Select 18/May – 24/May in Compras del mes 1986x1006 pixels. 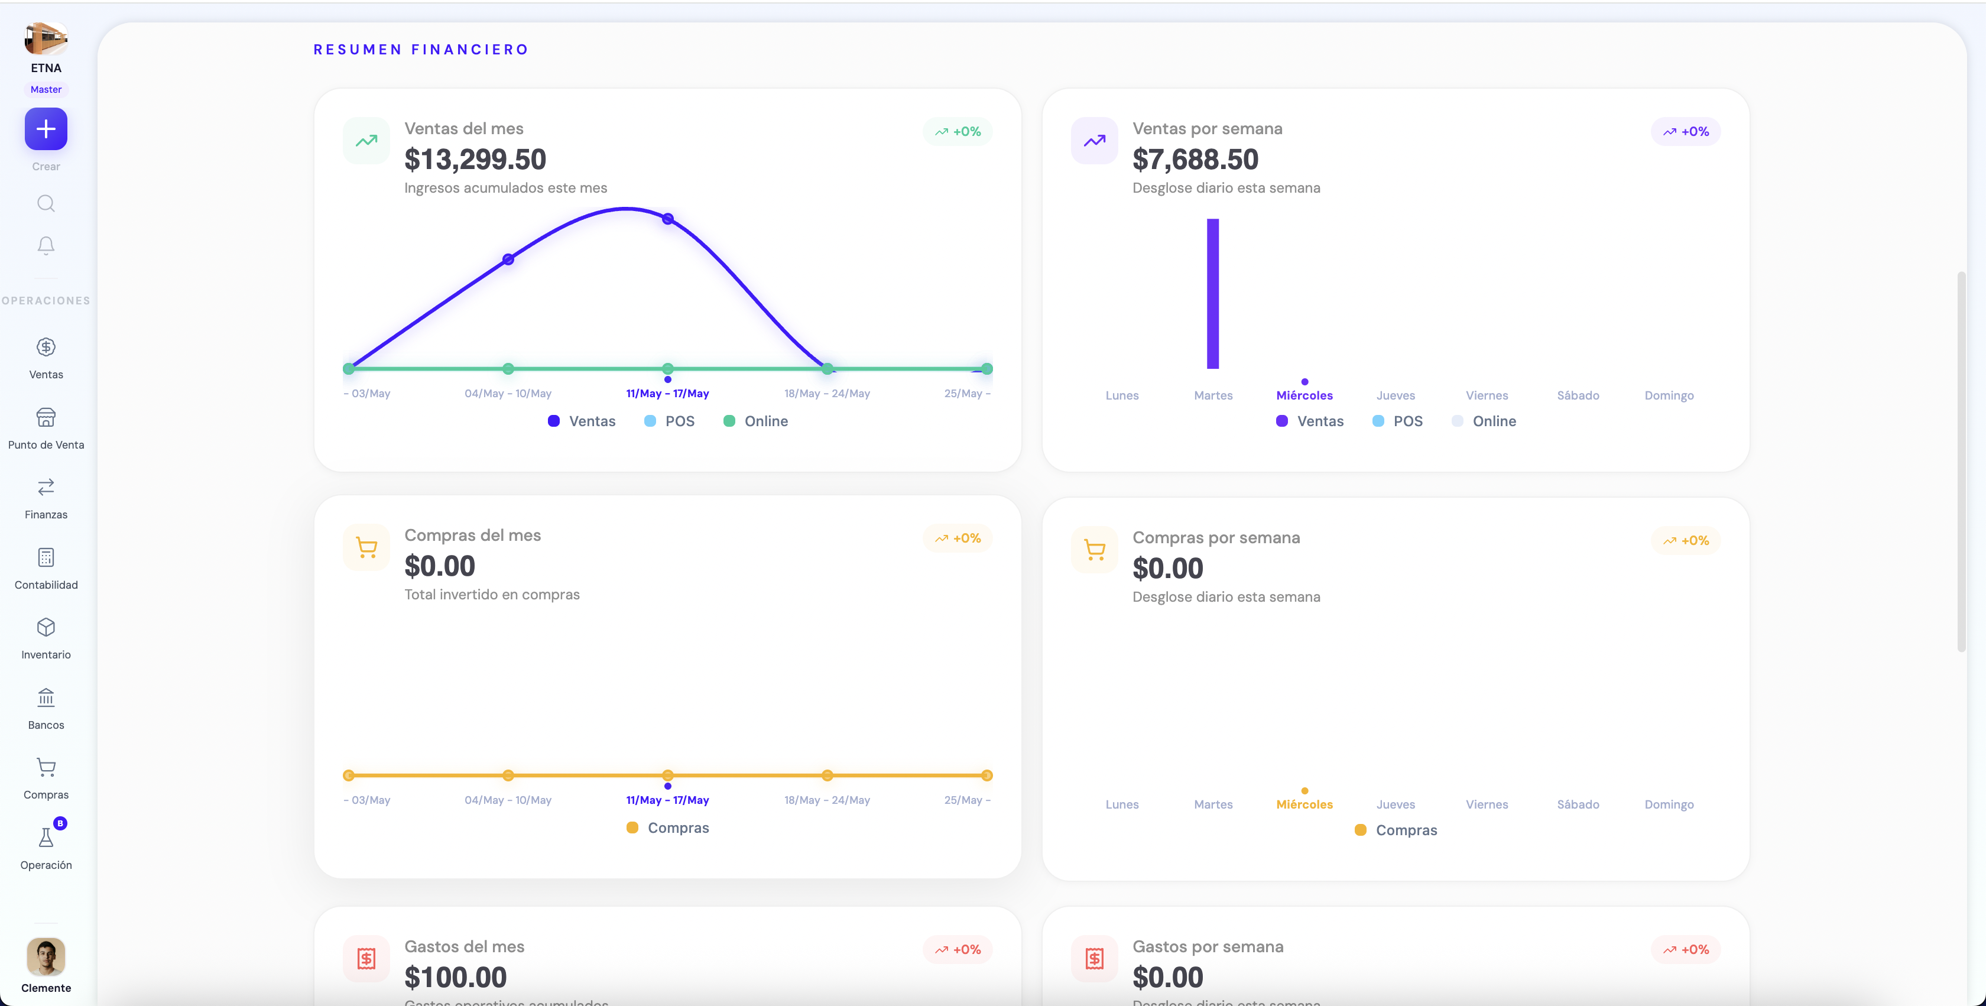tap(827, 800)
